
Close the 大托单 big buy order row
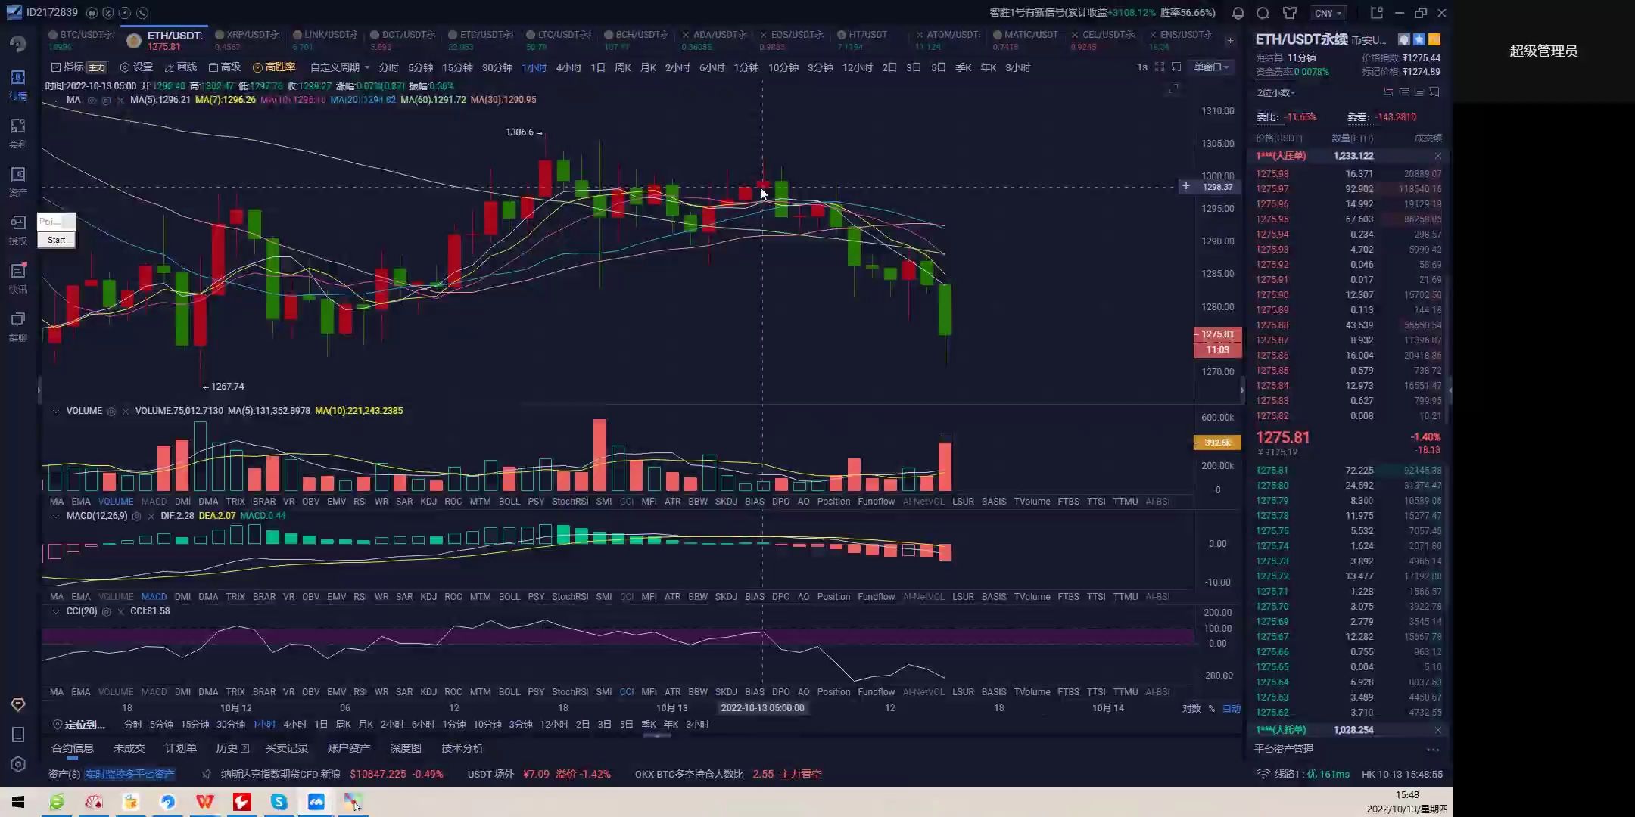[1437, 730]
